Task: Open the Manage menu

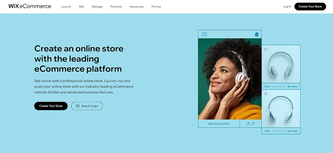Action: tap(97, 7)
